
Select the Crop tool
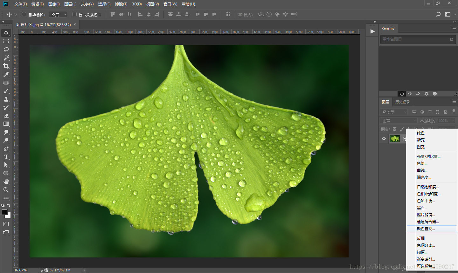6,66
